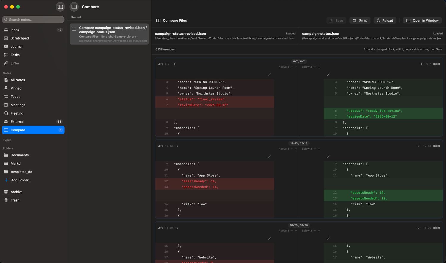Open External notes
446x263 pixels.
(x=33, y=122)
